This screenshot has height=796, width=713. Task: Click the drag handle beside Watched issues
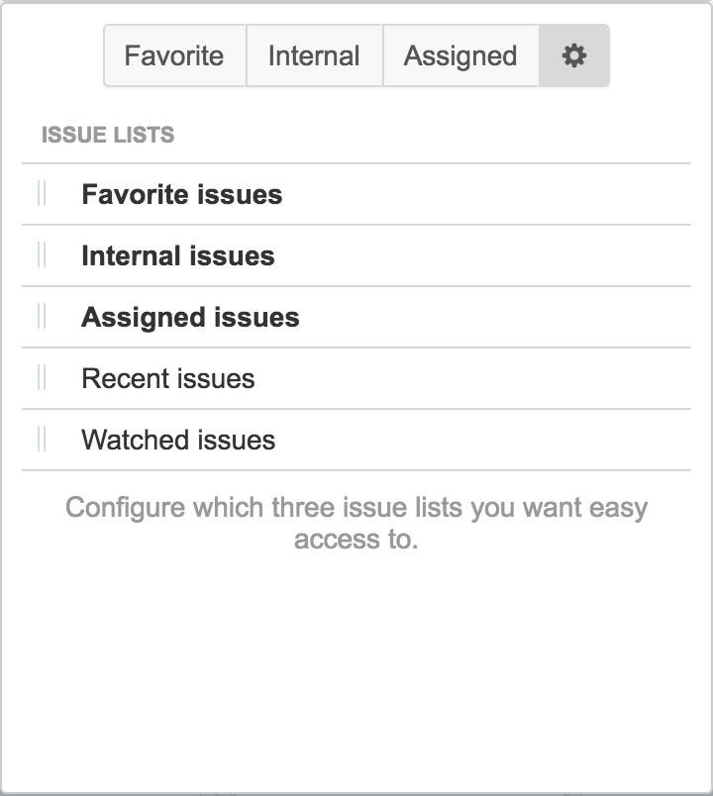point(43,440)
